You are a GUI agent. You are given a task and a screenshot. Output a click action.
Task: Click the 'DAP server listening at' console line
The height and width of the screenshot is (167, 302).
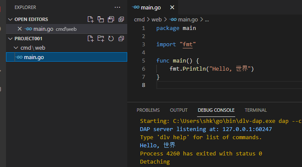[x=206, y=129]
